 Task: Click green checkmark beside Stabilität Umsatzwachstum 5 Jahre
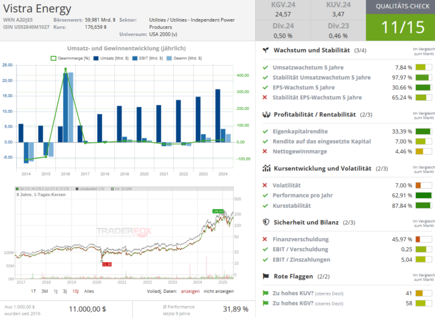[x=265, y=78]
